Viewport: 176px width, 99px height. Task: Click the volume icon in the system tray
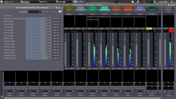(144, 2)
